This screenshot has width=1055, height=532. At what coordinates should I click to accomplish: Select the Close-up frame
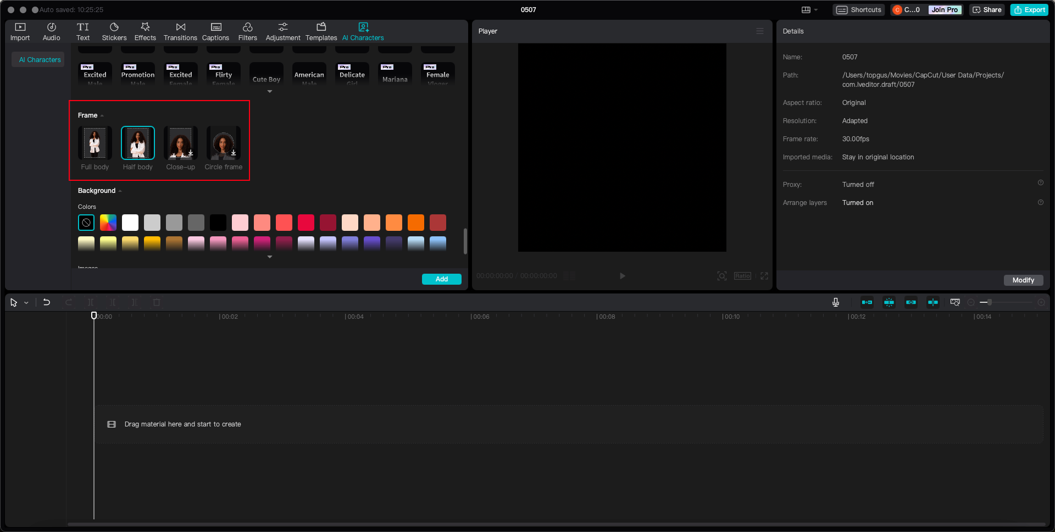tap(181, 143)
